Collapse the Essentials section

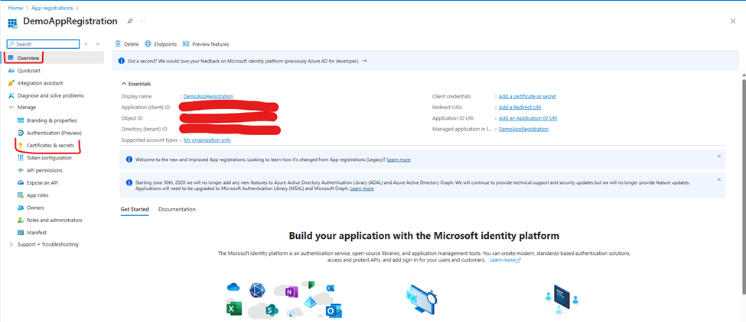[124, 84]
